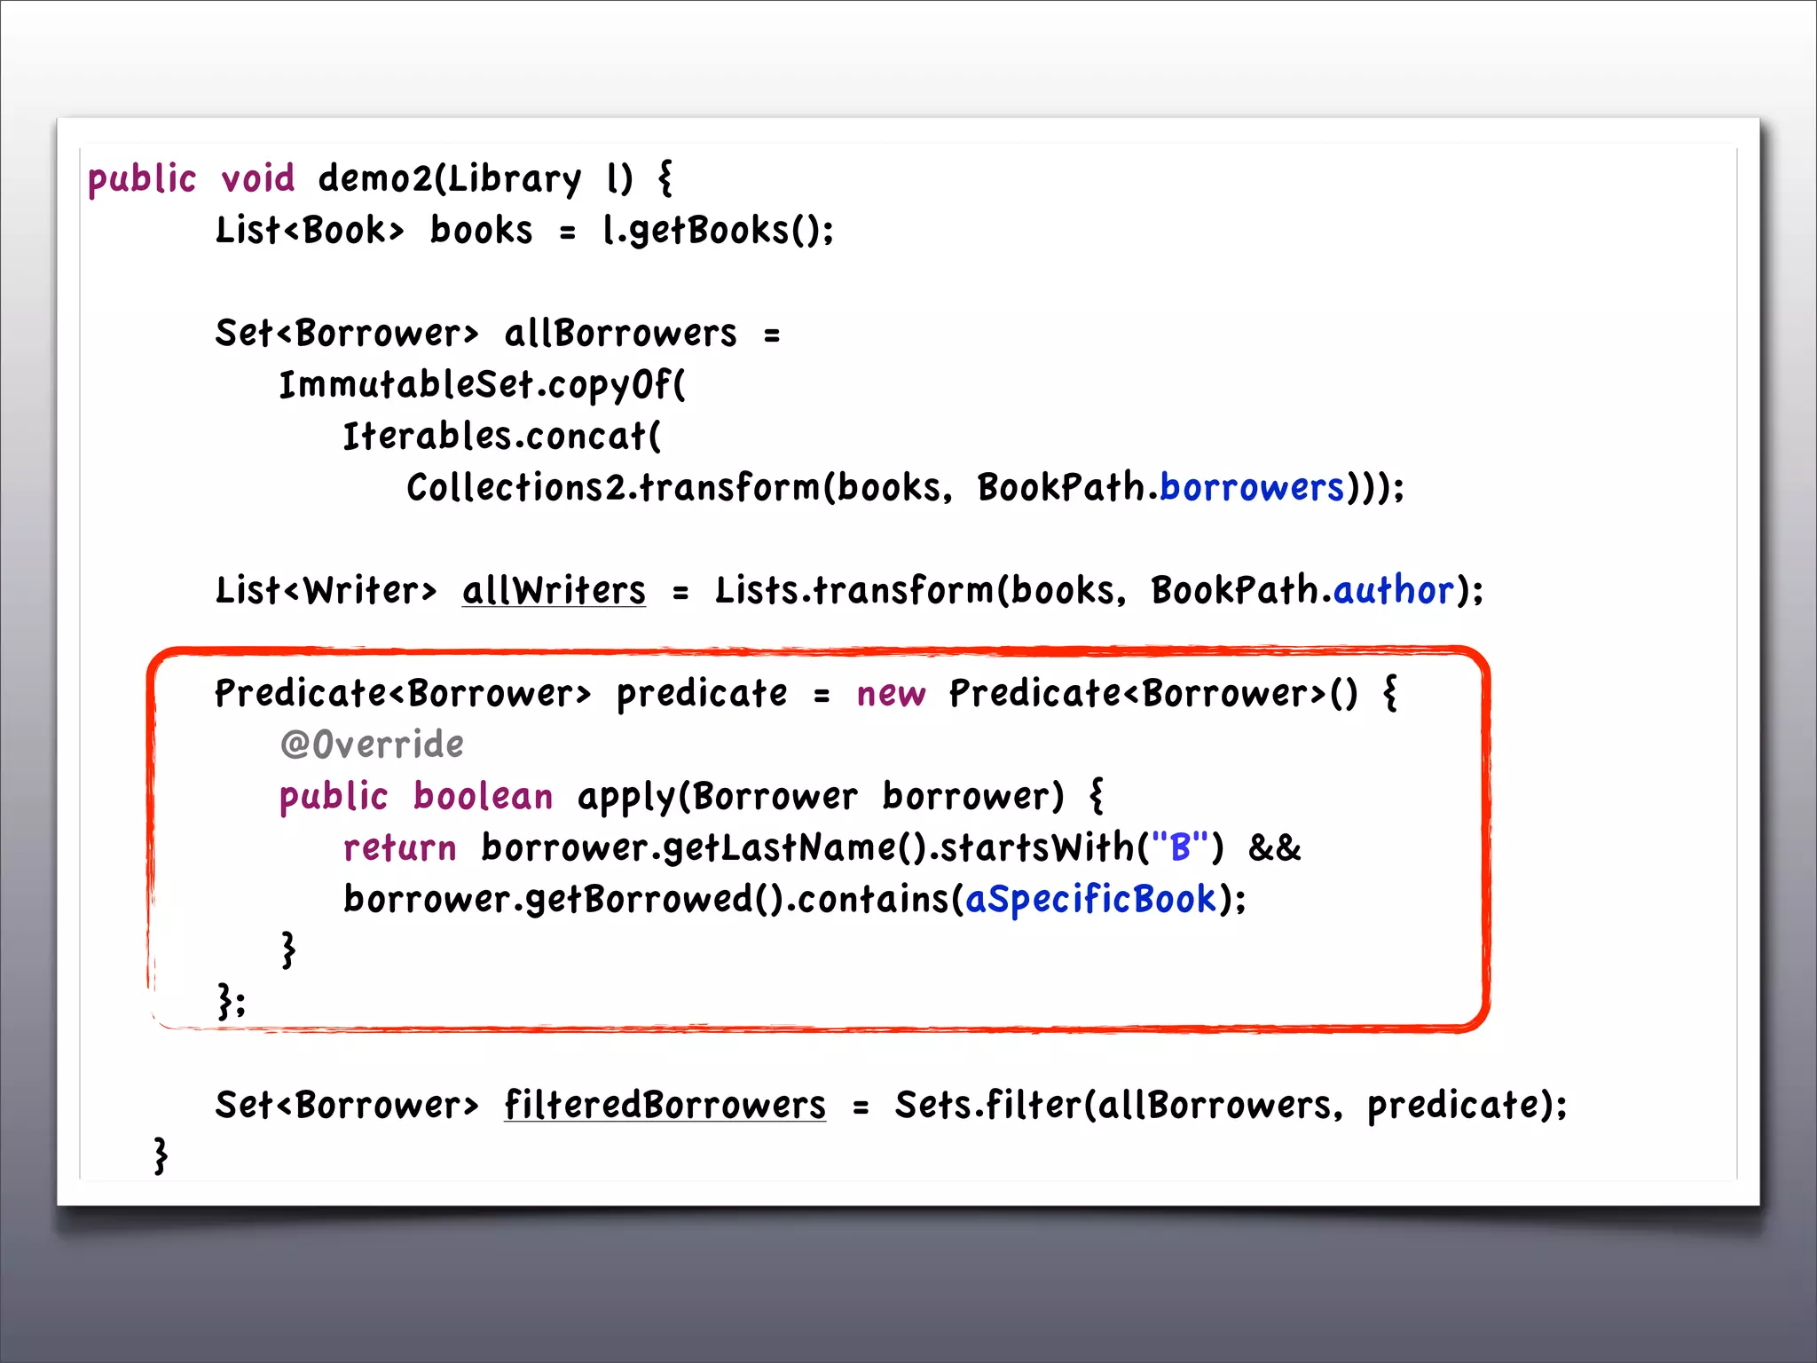
Task: Click apply in the method signature
Action: 626,798
